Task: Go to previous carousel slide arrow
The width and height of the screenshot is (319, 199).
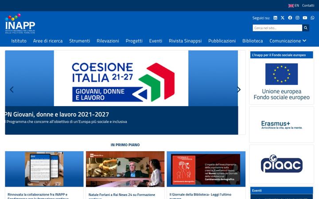Action: tap(12, 89)
